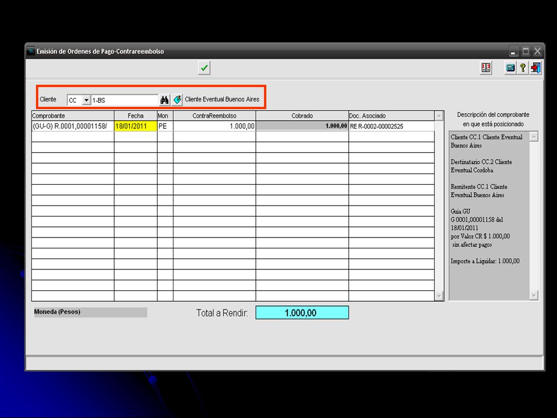This screenshot has height=418, width=557.
Task: Click the Doc. Asociado column header
Action: 392,116
